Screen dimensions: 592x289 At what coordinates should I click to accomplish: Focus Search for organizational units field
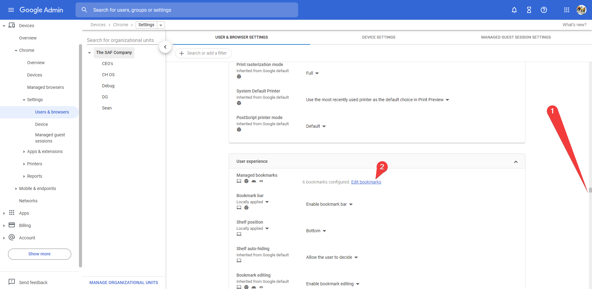tap(122, 40)
